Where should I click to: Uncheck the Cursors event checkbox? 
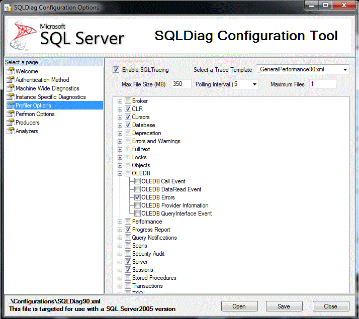click(128, 117)
